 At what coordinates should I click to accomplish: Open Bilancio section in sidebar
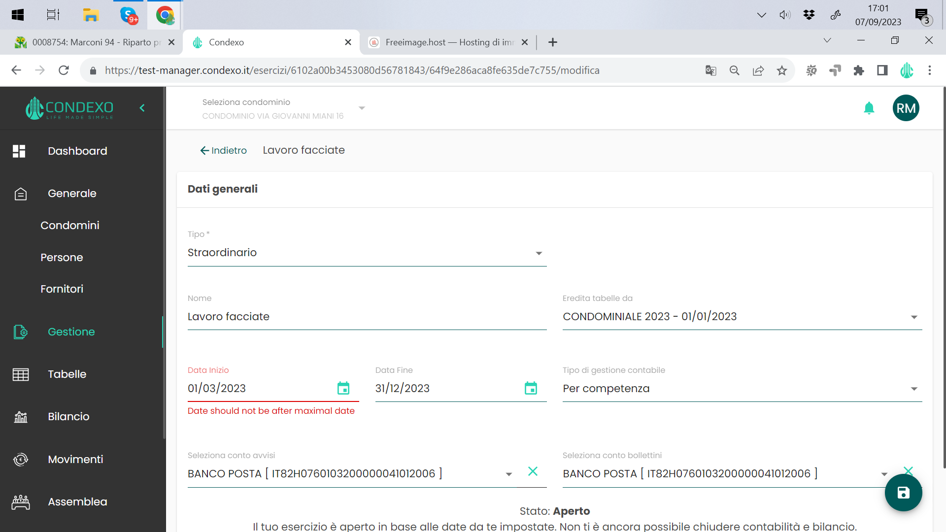coord(68,417)
